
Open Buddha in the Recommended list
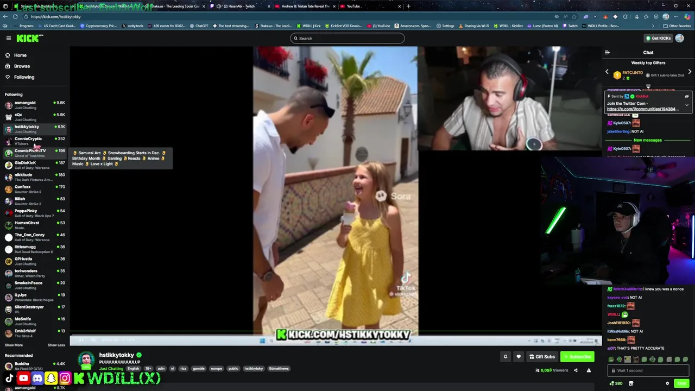35,365
